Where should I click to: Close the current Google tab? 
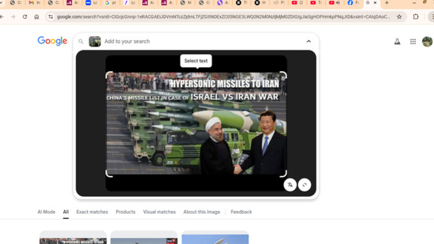point(375,3)
